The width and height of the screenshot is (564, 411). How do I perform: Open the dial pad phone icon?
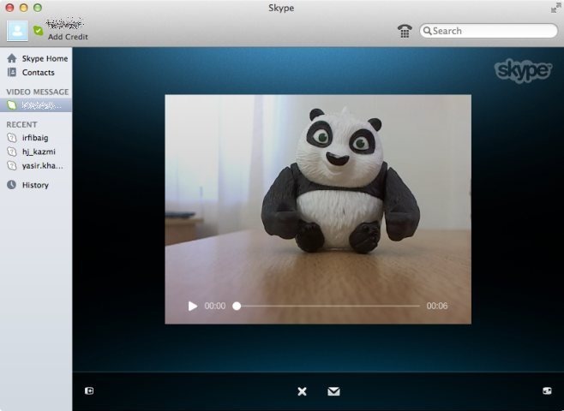coord(405,31)
